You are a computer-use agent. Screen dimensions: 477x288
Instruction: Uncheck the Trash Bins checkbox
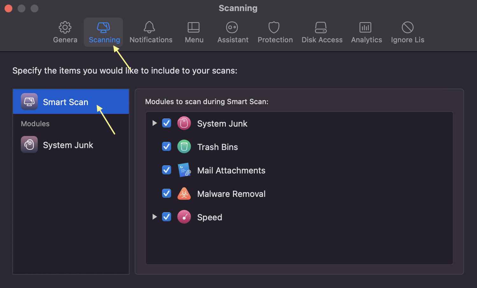coord(167,147)
